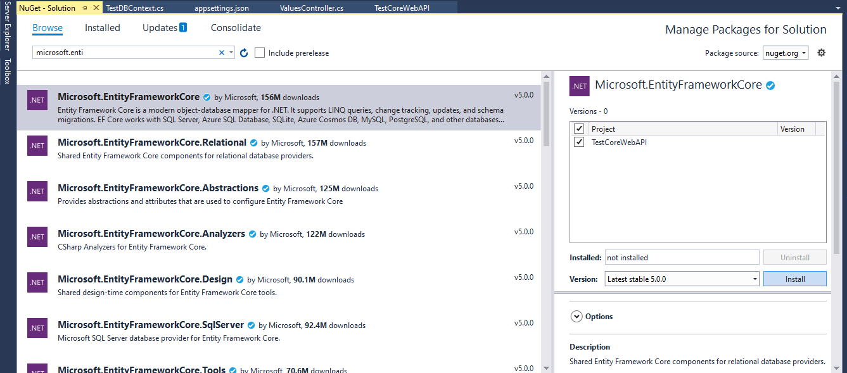847x373 pixels.
Task: Unpin the NuGet - Solution tab
Action: coord(83,8)
